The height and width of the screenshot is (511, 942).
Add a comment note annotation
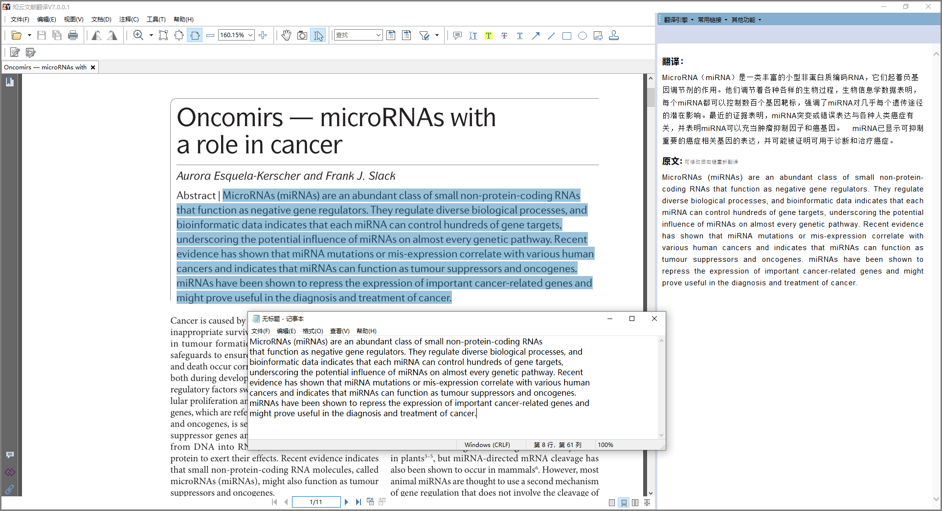(x=457, y=35)
